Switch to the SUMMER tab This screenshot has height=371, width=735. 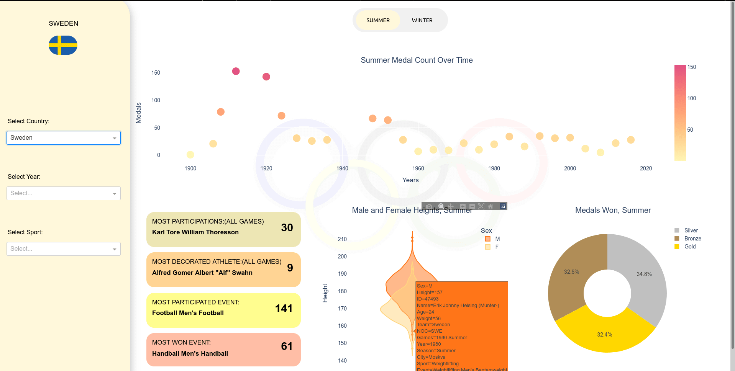click(x=378, y=20)
